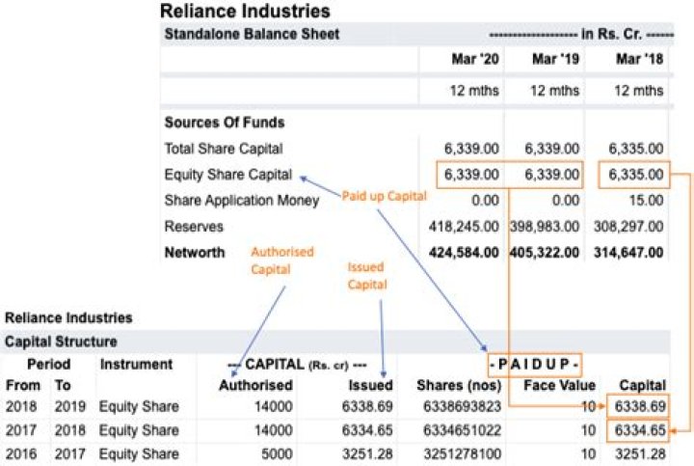Select the 'Reserves' row label

pyautogui.click(x=194, y=227)
